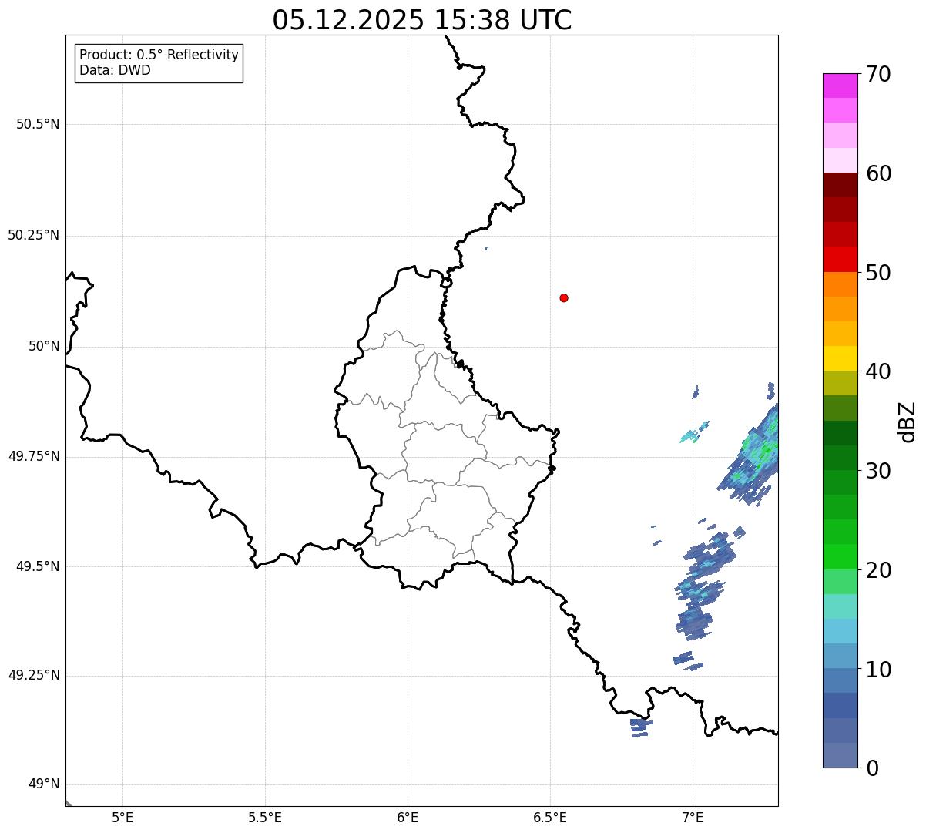Click the 50.5°N latitude label
The image size is (926, 833).
(x=38, y=124)
